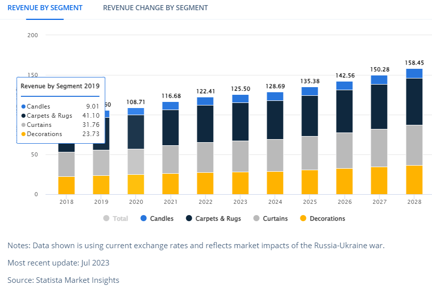Select the 2019 Decorations bar segment
Image resolution: width=432 pixels, height=291 pixels.
pos(101,185)
